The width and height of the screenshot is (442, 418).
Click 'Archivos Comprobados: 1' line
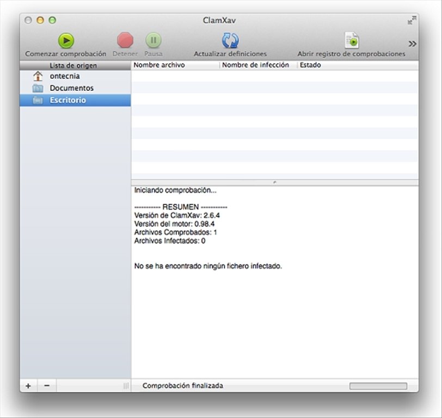point(176,232)
